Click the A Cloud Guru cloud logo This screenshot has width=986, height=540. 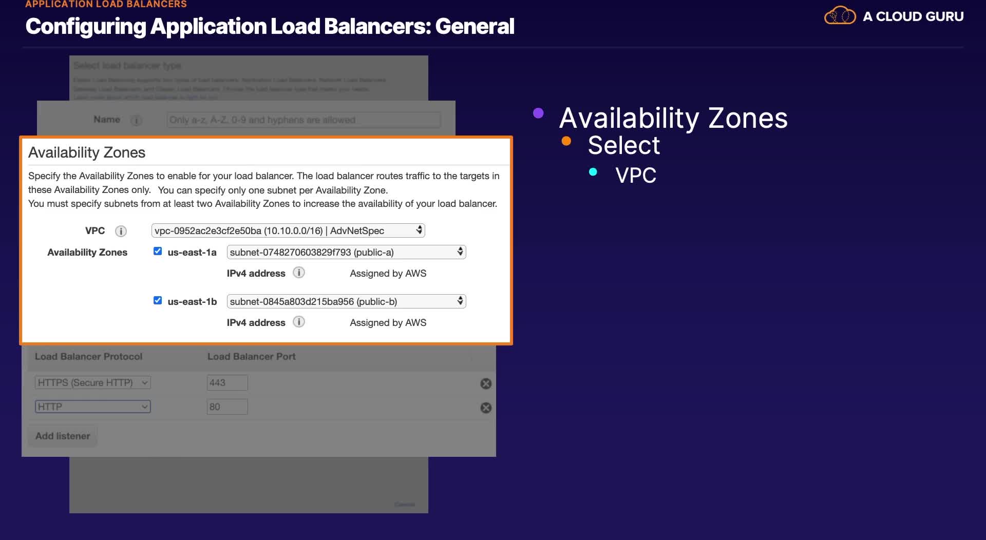[x=840, y=16]
